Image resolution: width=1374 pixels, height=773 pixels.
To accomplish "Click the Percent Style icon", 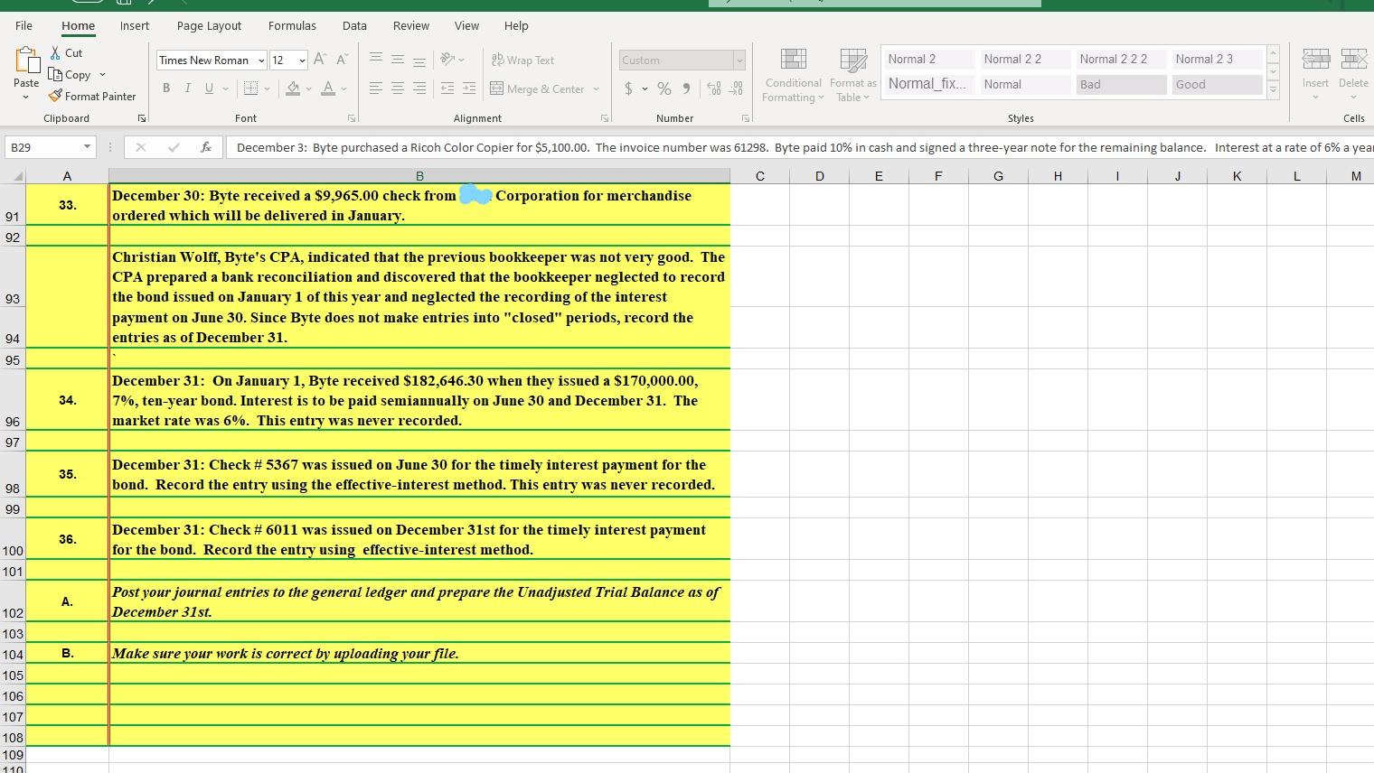I will pos(663,88).
